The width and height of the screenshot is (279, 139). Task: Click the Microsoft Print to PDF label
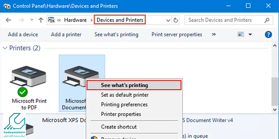click(x=29, y=104)
